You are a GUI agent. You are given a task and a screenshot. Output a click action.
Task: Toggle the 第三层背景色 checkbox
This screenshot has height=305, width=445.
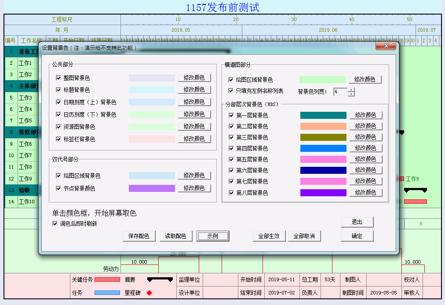tap(231, 137)
